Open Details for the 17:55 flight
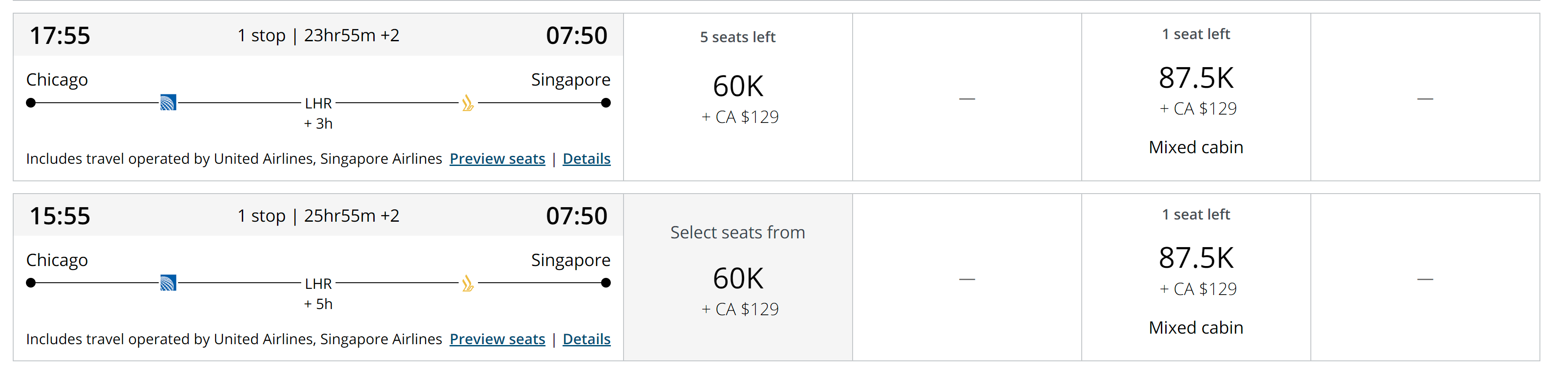The height and width of the screenshot is (367, 1543). pyautogui.click(x=587, y=159)
